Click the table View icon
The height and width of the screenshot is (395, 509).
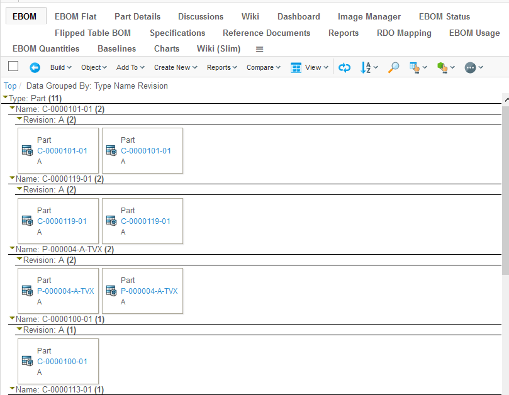pyautogui.click(x=296, y=67)
